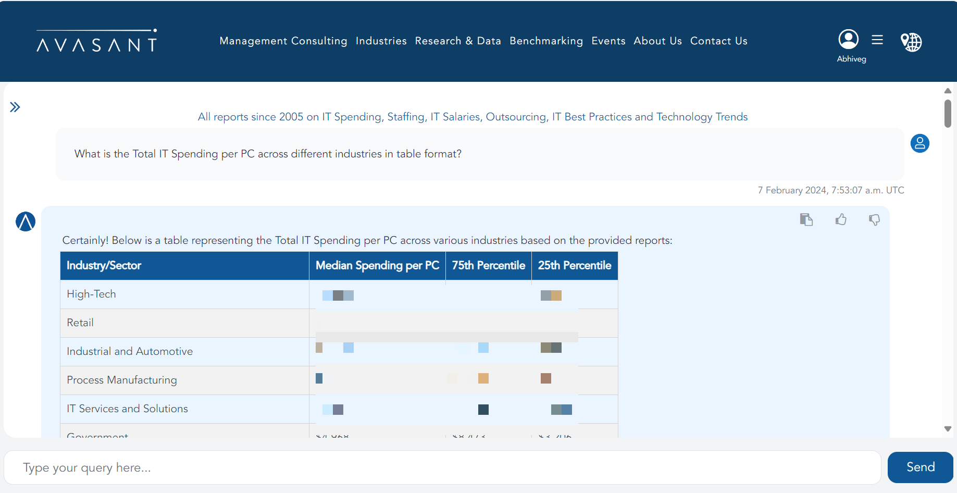Open the Contact Us page
Image resolution: width=957 pixels, height=493 pixels.
tap(718, 41)
